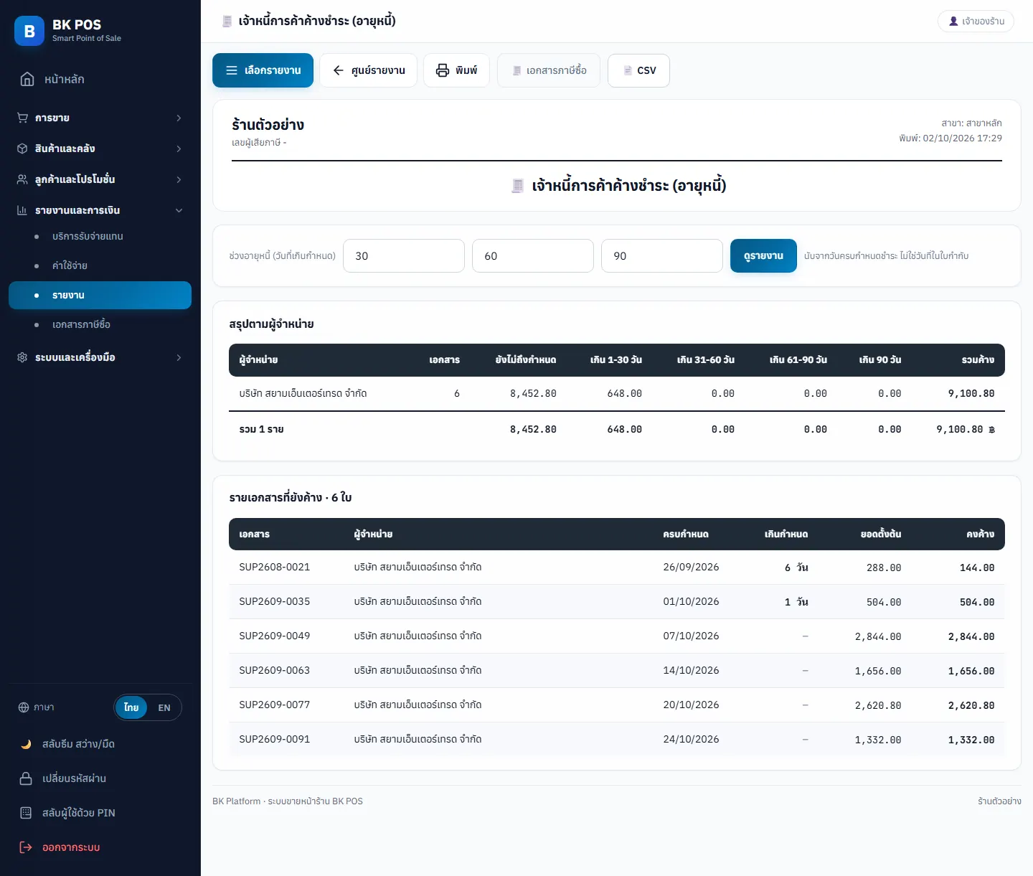The image size is (1033, 876).
Task: Open บริการรับจ่ายแทน submenu item
Action: coord(100,236)
